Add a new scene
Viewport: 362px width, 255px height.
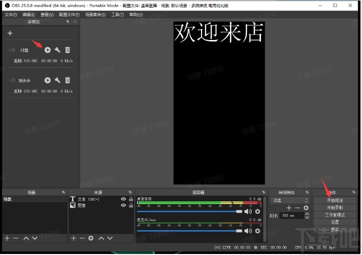[x=7, y=238]
